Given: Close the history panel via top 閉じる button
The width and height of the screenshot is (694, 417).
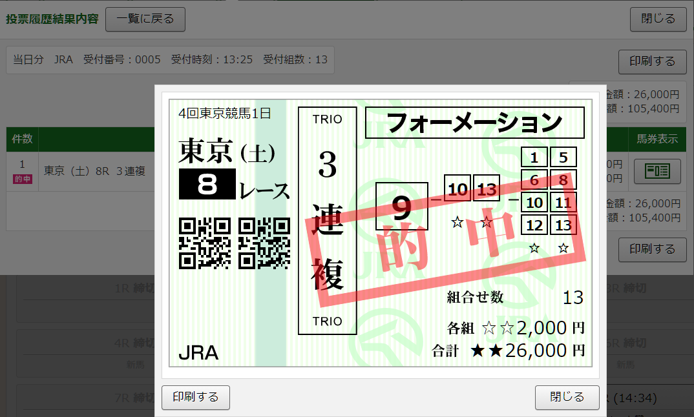Looking at the screenshot, I should 658,19.
